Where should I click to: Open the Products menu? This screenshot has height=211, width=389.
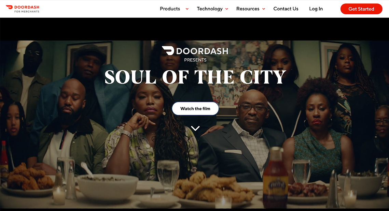170,9
